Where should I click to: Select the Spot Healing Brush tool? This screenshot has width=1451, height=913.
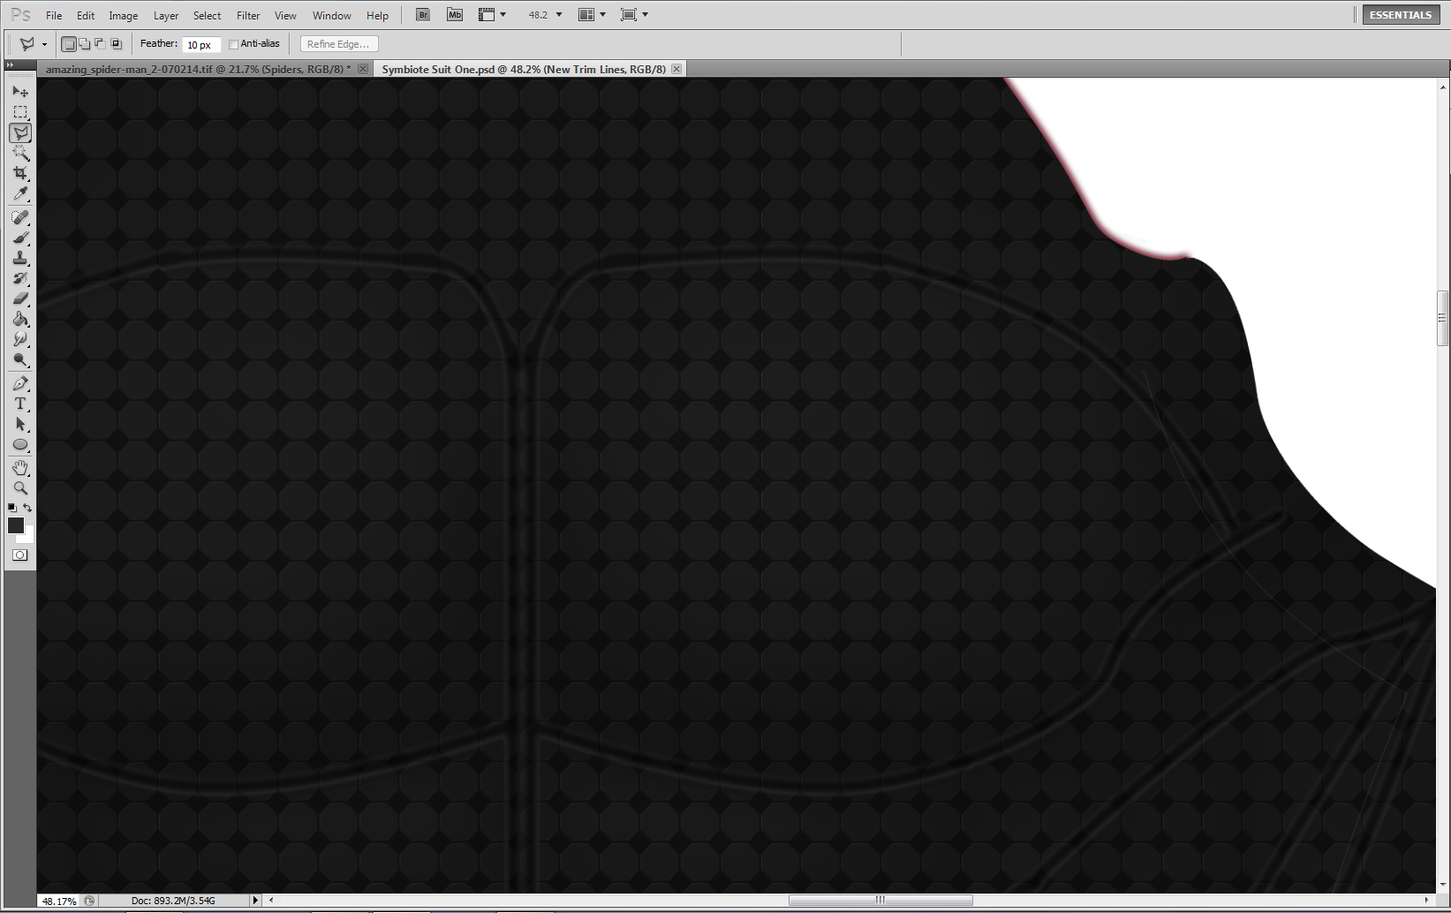click(20, 217)
